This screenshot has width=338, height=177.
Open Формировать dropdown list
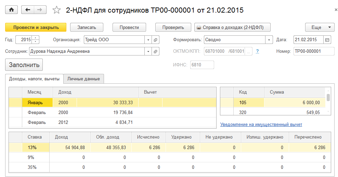269,40
